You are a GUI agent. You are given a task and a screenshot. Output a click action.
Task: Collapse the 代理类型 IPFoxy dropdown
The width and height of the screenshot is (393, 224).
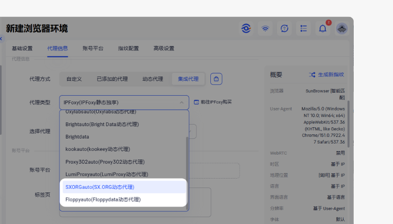point(182,102)
